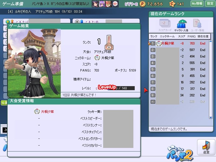
Task: Select the first character portrait in top bar
Action: coord(95,4)
